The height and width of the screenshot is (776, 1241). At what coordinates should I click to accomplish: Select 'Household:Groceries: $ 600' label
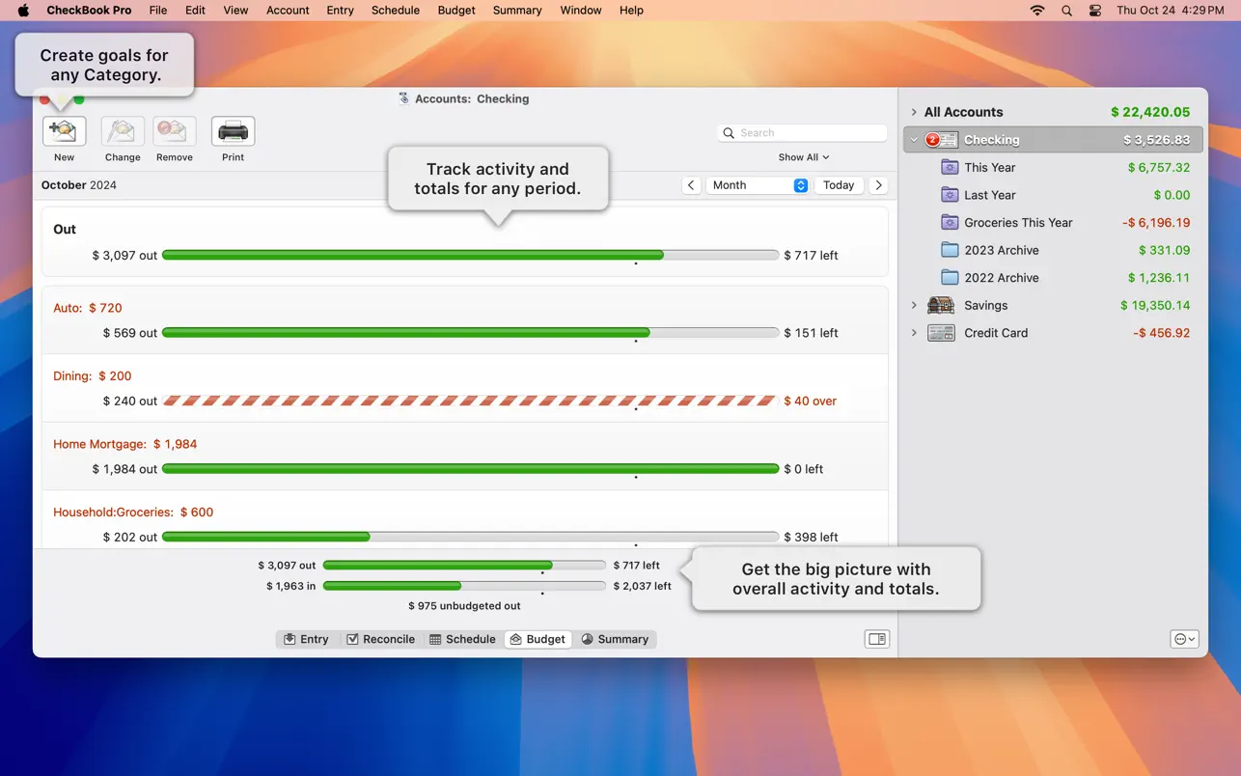tap(133, 513)
